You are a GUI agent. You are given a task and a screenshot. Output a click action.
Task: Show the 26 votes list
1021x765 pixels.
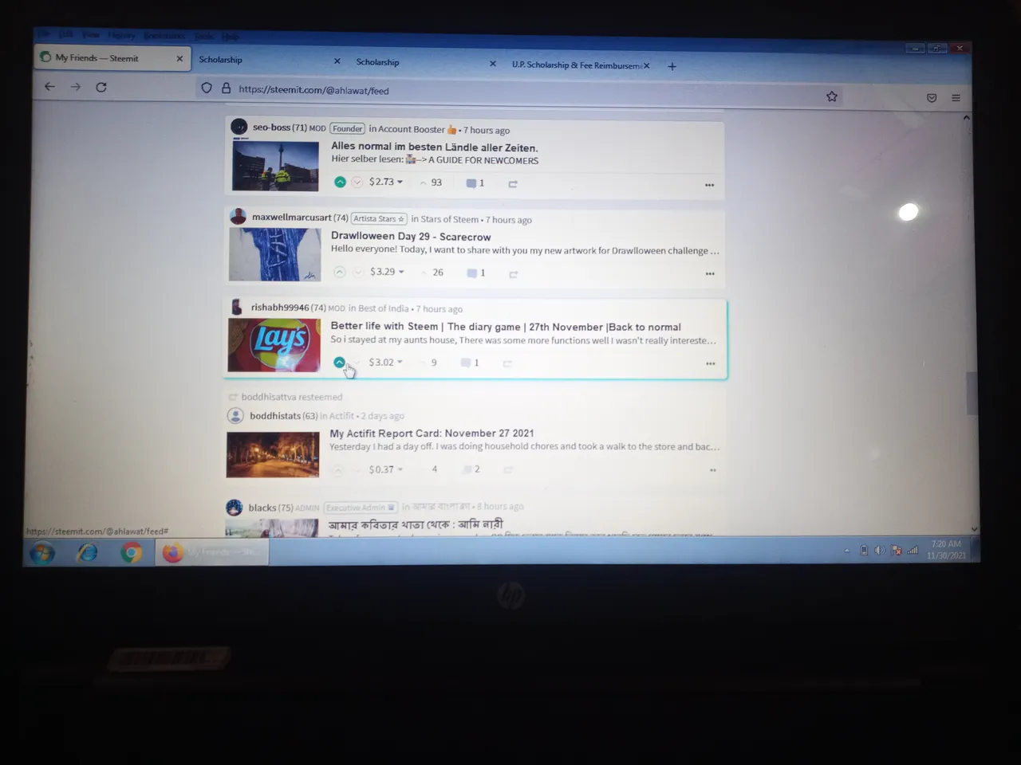[433, 273]
